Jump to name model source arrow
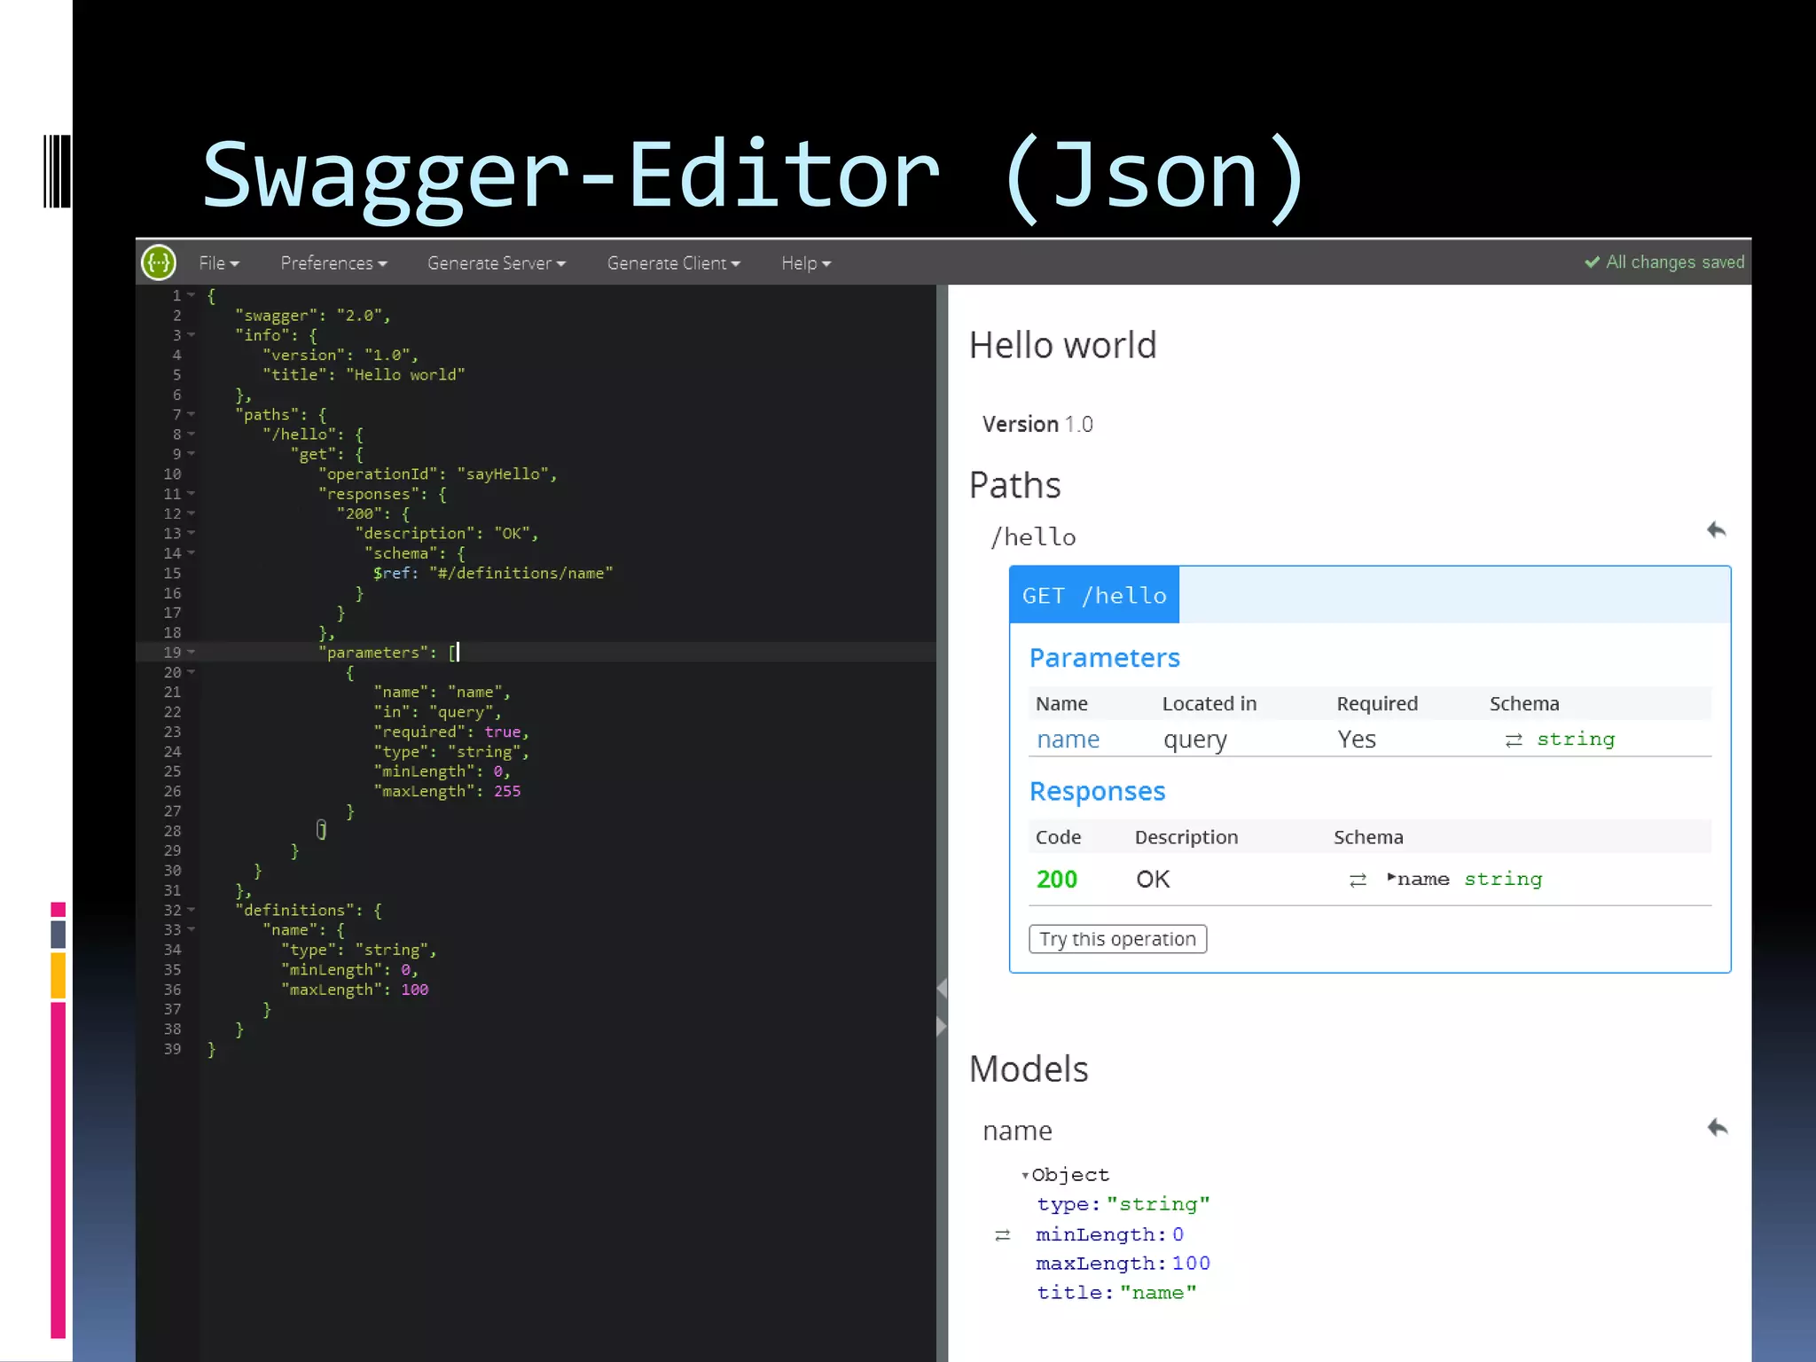 (1718, 1128)
